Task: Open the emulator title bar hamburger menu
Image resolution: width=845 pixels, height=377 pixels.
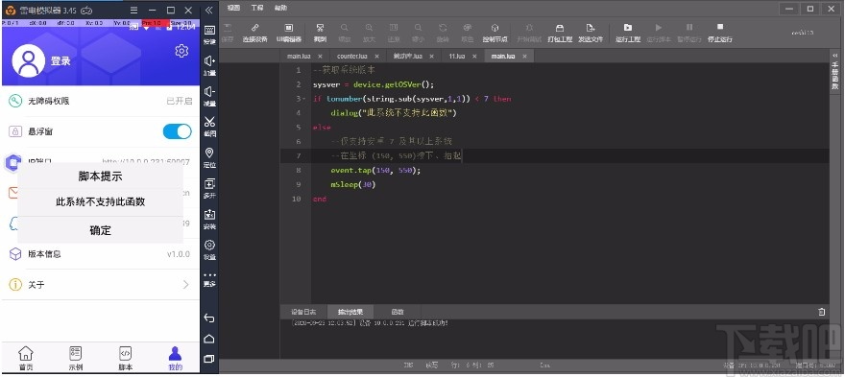Action: [134, 10]
